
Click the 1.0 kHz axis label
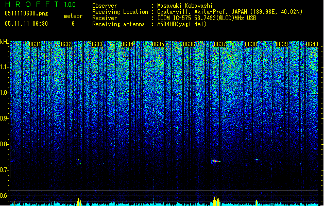pyautogui.click(x=5, y=93)
